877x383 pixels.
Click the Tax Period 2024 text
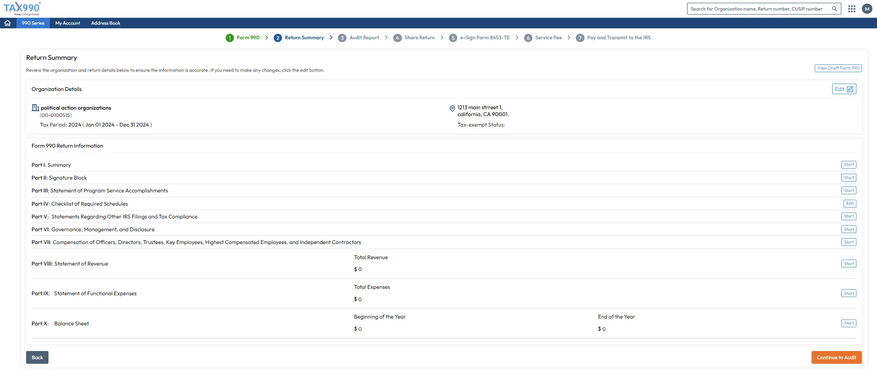[96, 125]
